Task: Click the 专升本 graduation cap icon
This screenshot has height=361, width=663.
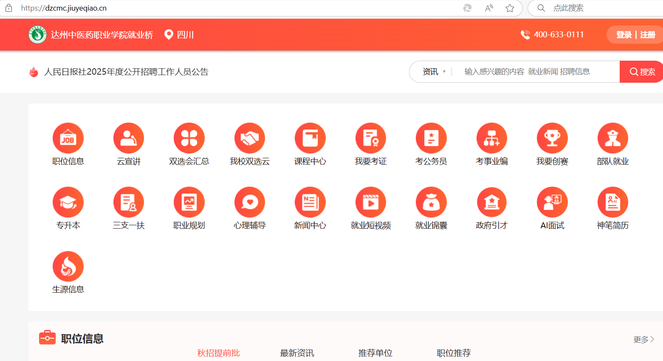Action: coord(68,202)
